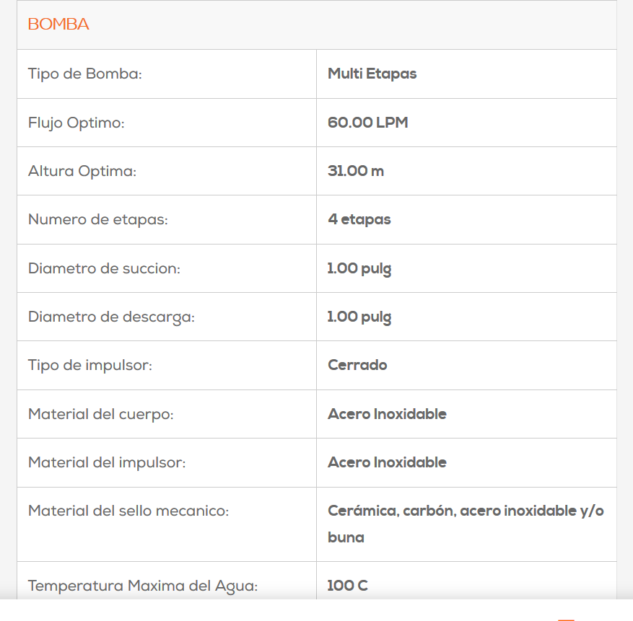633x621 pixels.
Task: Select the 'Multi Etapas' value
Action: pos(372,74)
